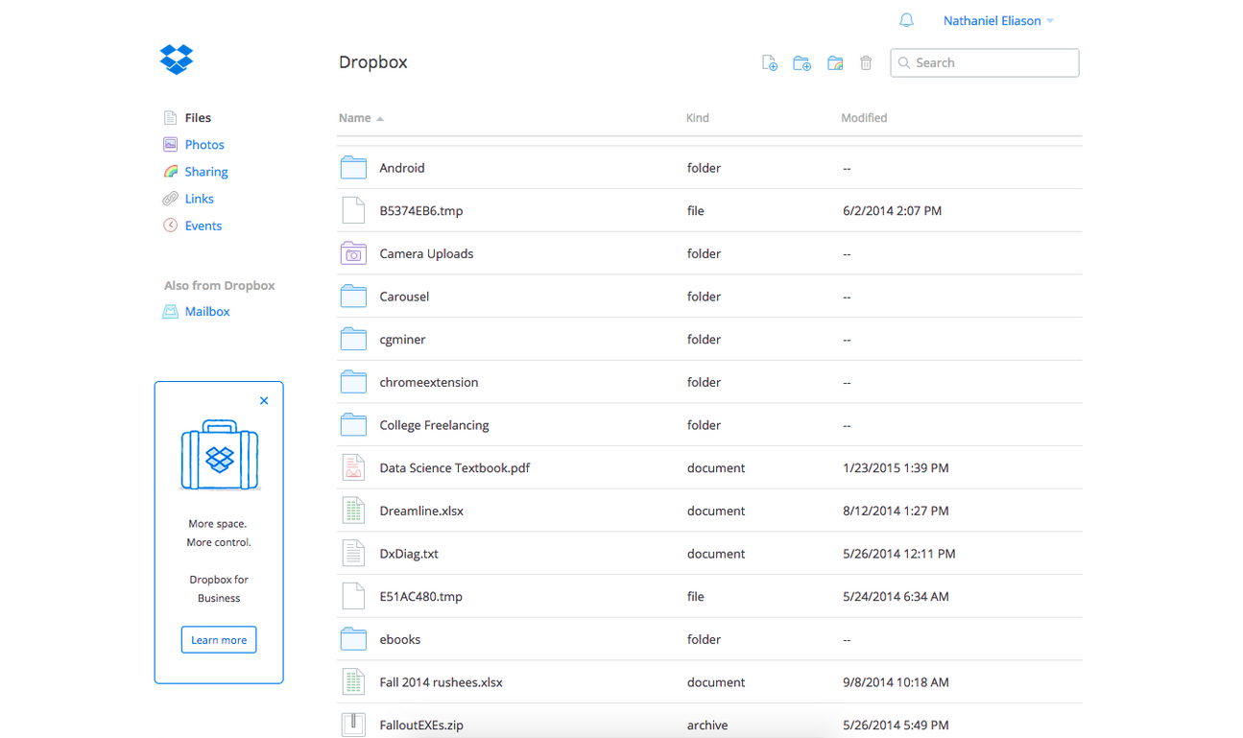Click the Learn more button
The height and width of the screenshot is (738, 1243).
pyautogui.click(x=219, y=640)
